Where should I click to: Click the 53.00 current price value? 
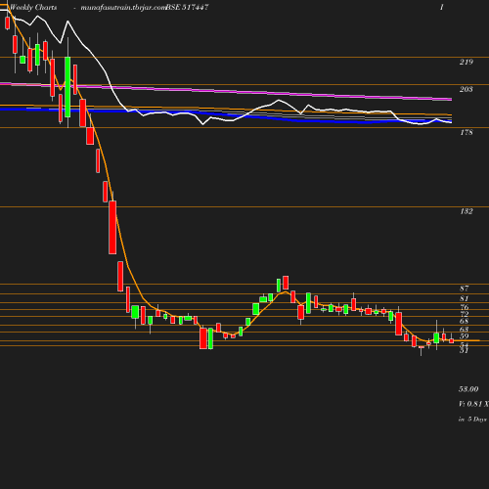tap(468, 389)
